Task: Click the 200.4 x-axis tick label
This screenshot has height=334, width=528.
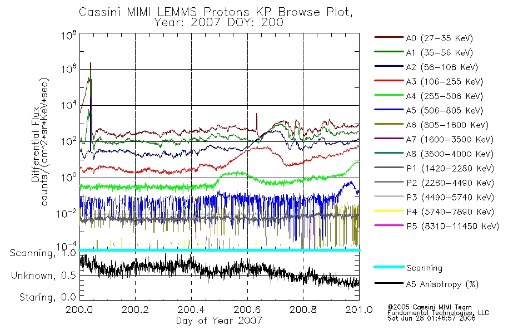Action: (191, 310)
